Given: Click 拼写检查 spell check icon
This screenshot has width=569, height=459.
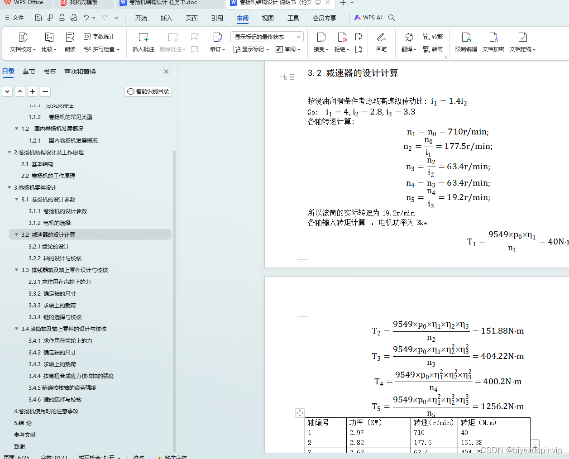Looking at the screenshot, I should [x=101, y=49].
